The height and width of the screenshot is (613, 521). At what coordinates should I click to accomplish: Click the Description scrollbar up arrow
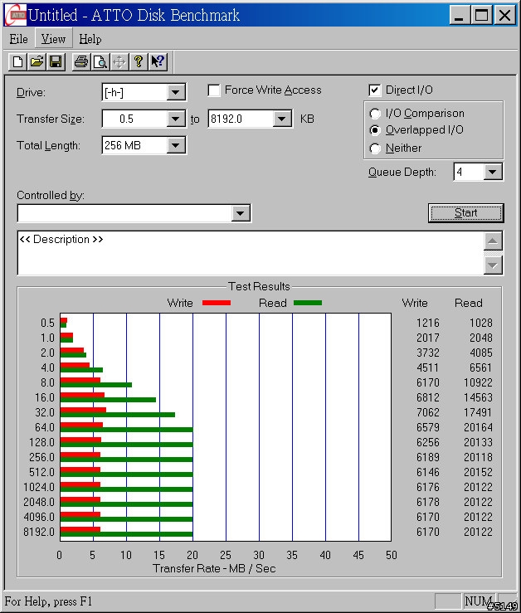[493, 241]
